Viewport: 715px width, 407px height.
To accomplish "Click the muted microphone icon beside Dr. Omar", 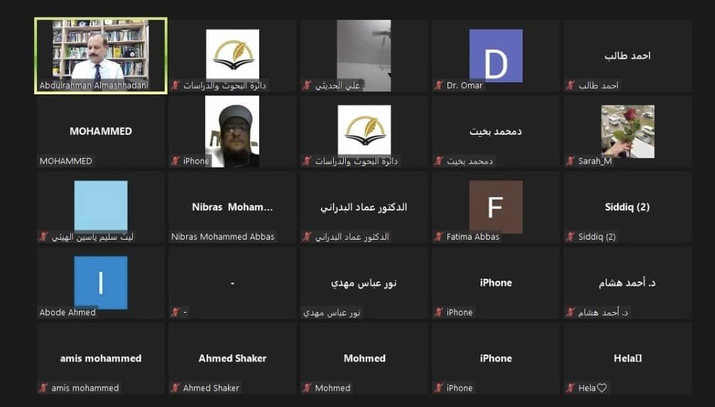I will 439,85.
